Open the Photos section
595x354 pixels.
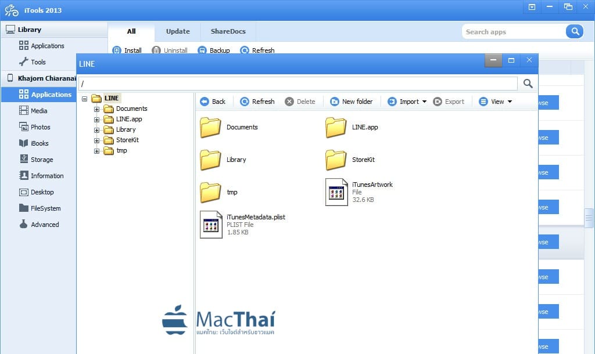35,127
